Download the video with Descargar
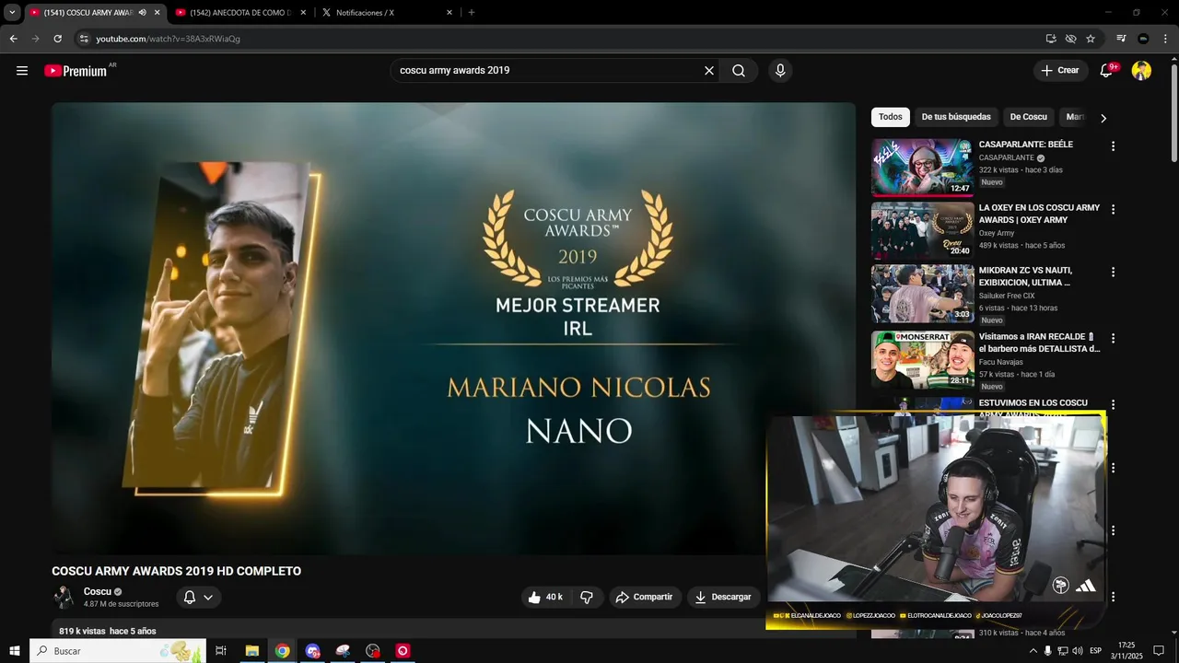The height and width of the screenshot is (663, 1179). point(723,597)
